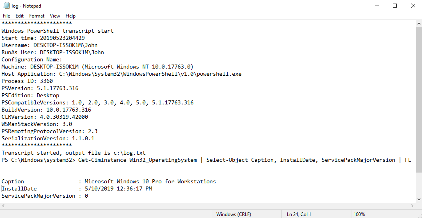
Task: Open the View menu
Action: coord(55,16)
